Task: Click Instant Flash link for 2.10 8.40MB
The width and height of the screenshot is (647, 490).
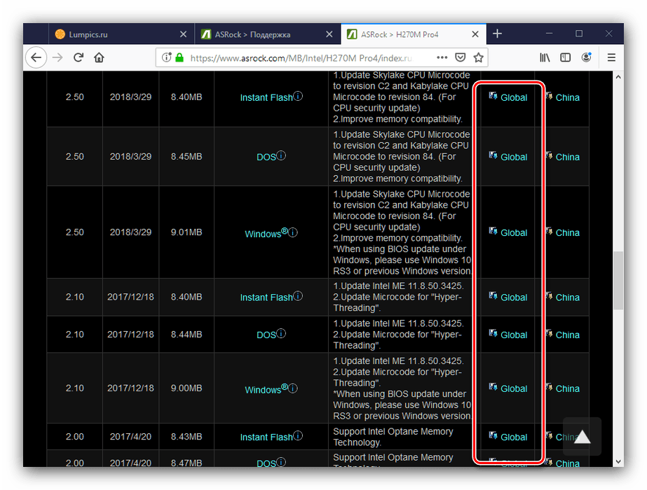Action: tap(266, 297)
